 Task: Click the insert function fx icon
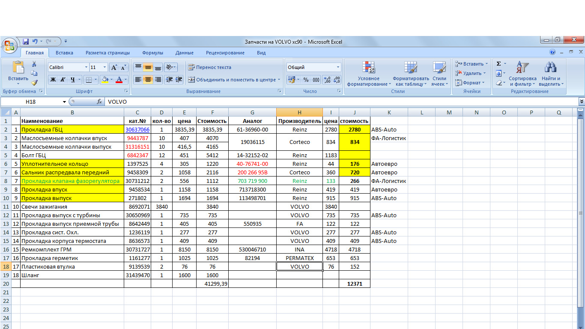(99, 102)
